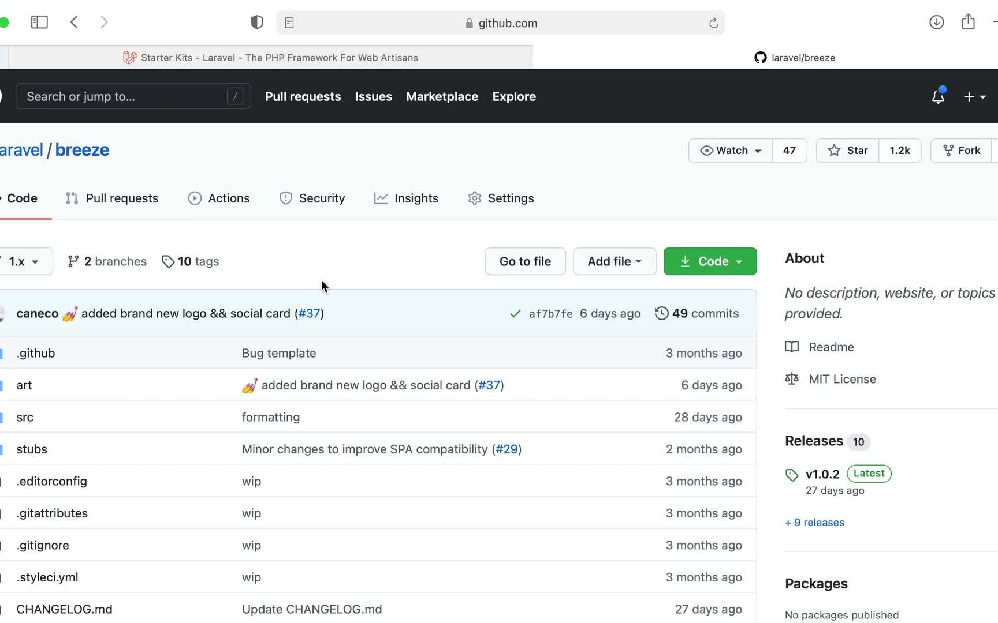Switch to the Settings tab
The image size is (998, 623).
pos(501,198)
